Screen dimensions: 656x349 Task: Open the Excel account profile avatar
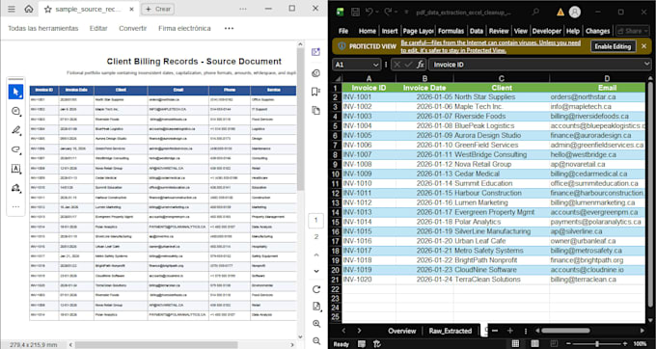pos(575,13)
